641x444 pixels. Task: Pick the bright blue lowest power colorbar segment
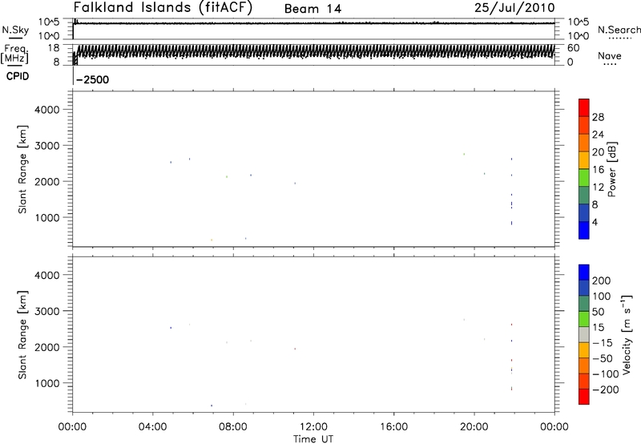[x=584, y=230]
